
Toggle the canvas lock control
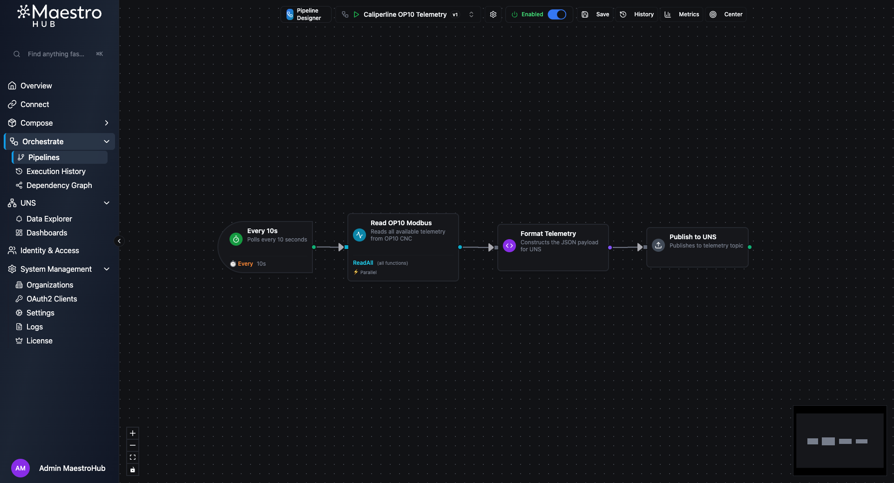point(133,470)
